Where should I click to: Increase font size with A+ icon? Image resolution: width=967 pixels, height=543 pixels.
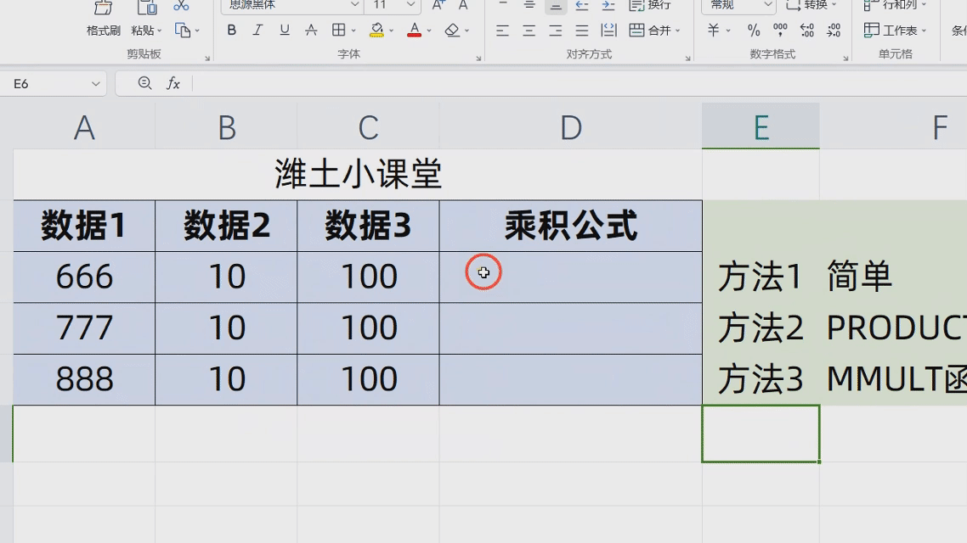pyautogui.click(x=438, y=6)
